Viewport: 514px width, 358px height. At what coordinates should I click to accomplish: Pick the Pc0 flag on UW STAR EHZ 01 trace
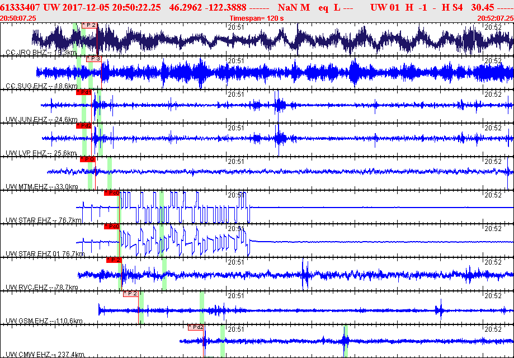coord(112,227)
